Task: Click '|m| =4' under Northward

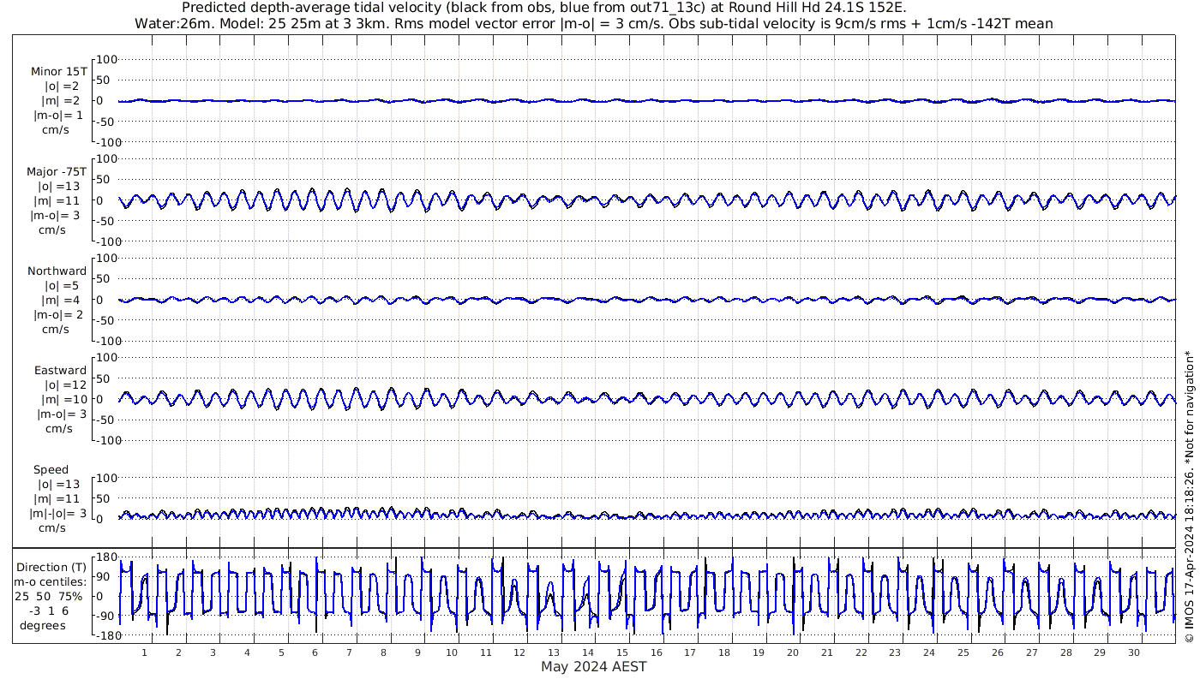Action: tap(62, 301)
